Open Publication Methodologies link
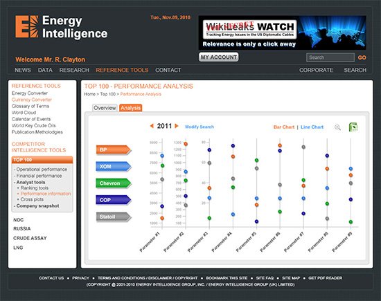The height and width of the screenshot is (301, 381). tap(37, 132)
